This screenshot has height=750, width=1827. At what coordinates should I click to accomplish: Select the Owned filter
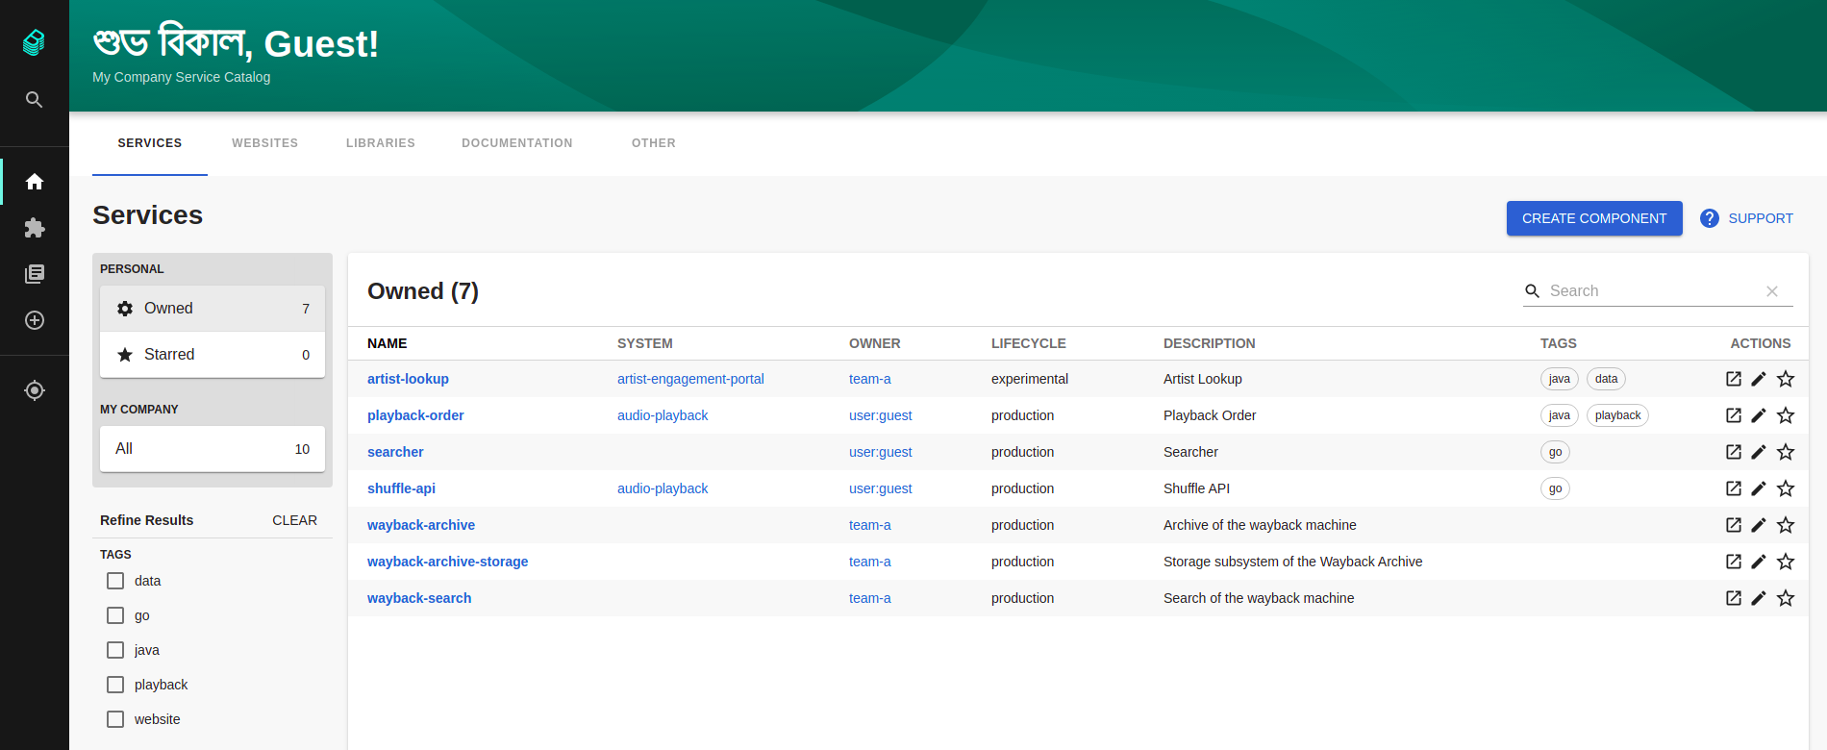(213, 309)
